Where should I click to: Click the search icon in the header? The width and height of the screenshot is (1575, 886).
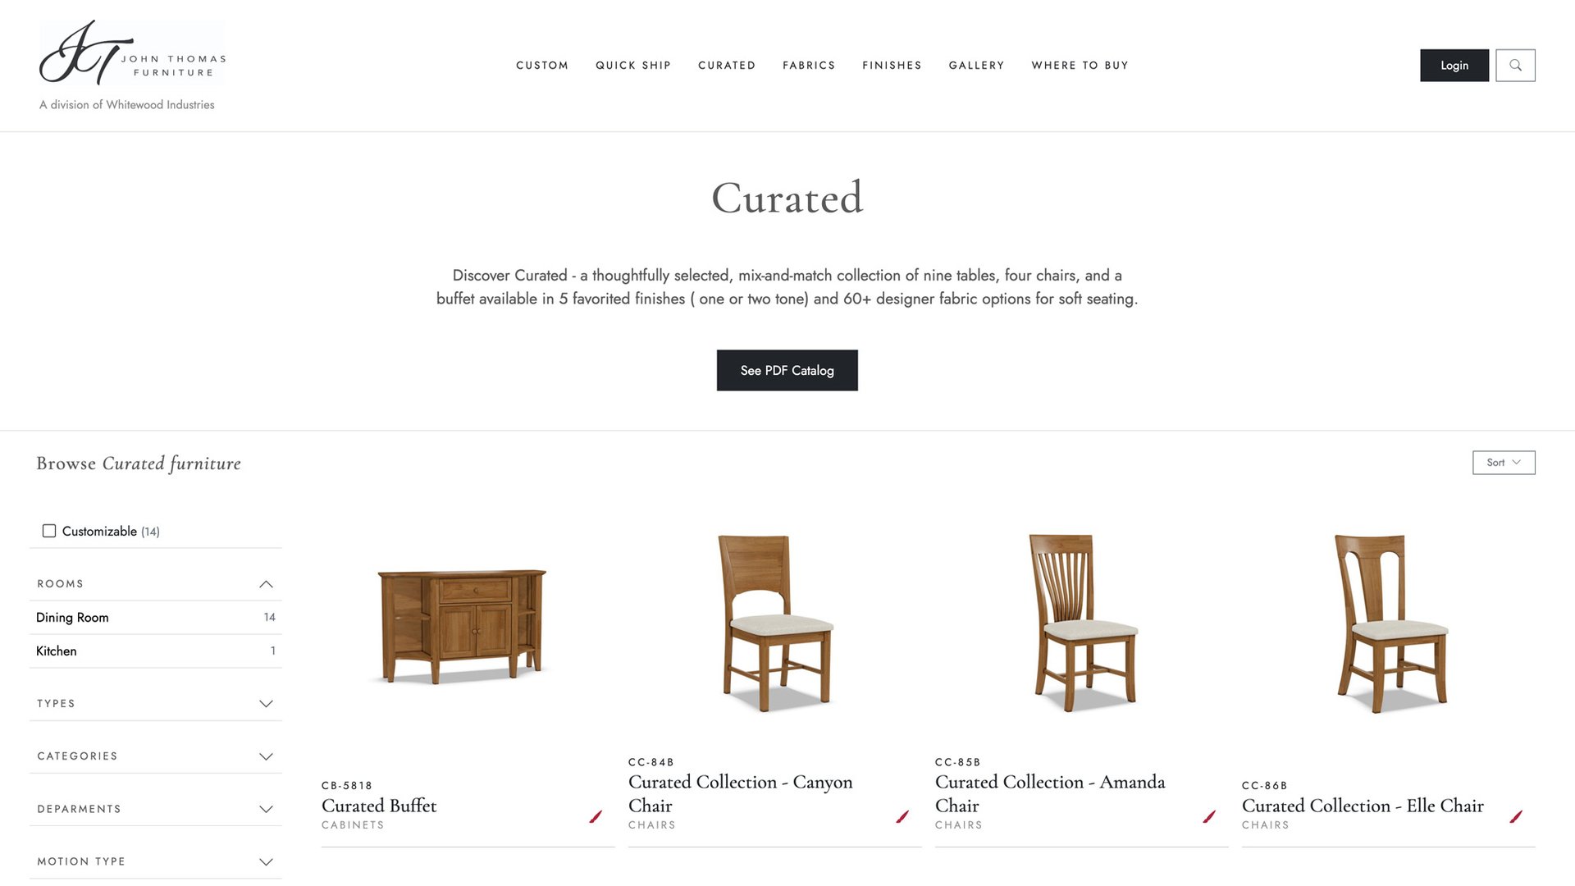[1515, 65]
